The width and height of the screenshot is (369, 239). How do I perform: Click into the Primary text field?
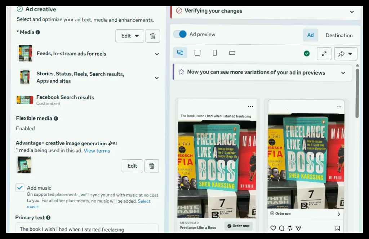[x=87, y=229]
